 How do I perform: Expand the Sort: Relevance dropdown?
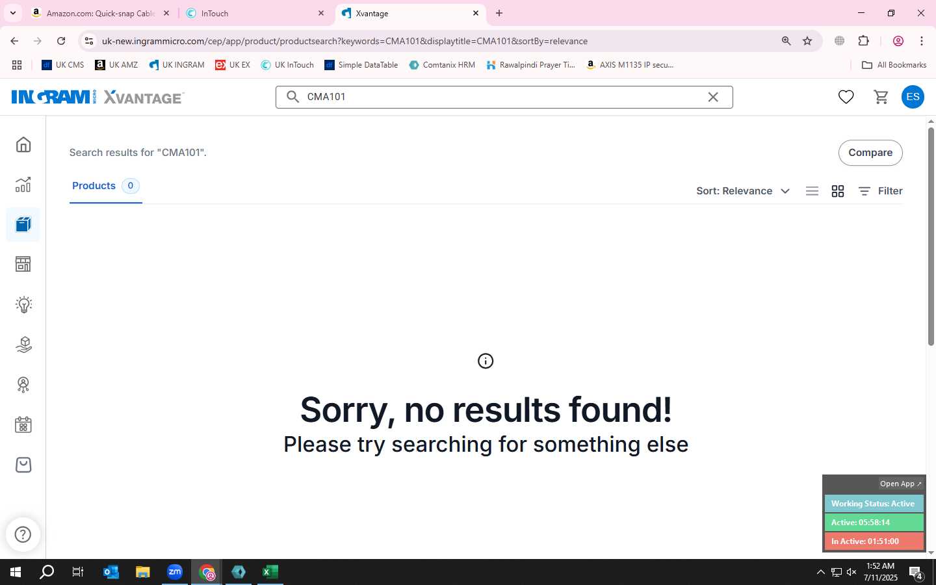pyautogui.click(x=743, y=191)
